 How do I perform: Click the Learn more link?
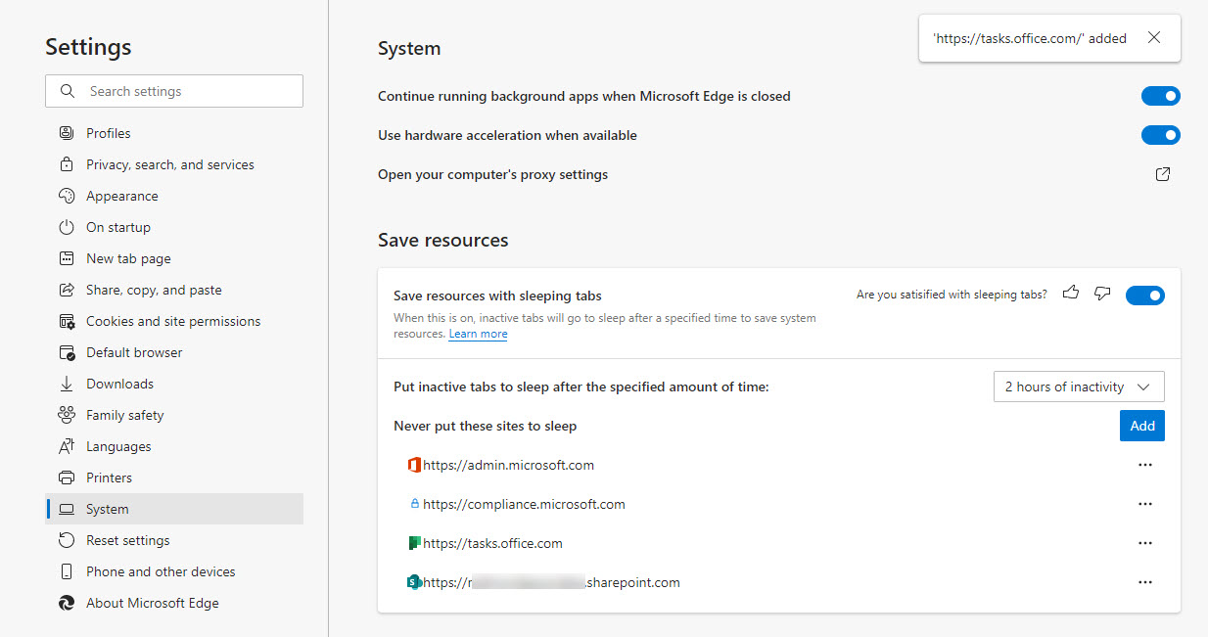(478, 334)
